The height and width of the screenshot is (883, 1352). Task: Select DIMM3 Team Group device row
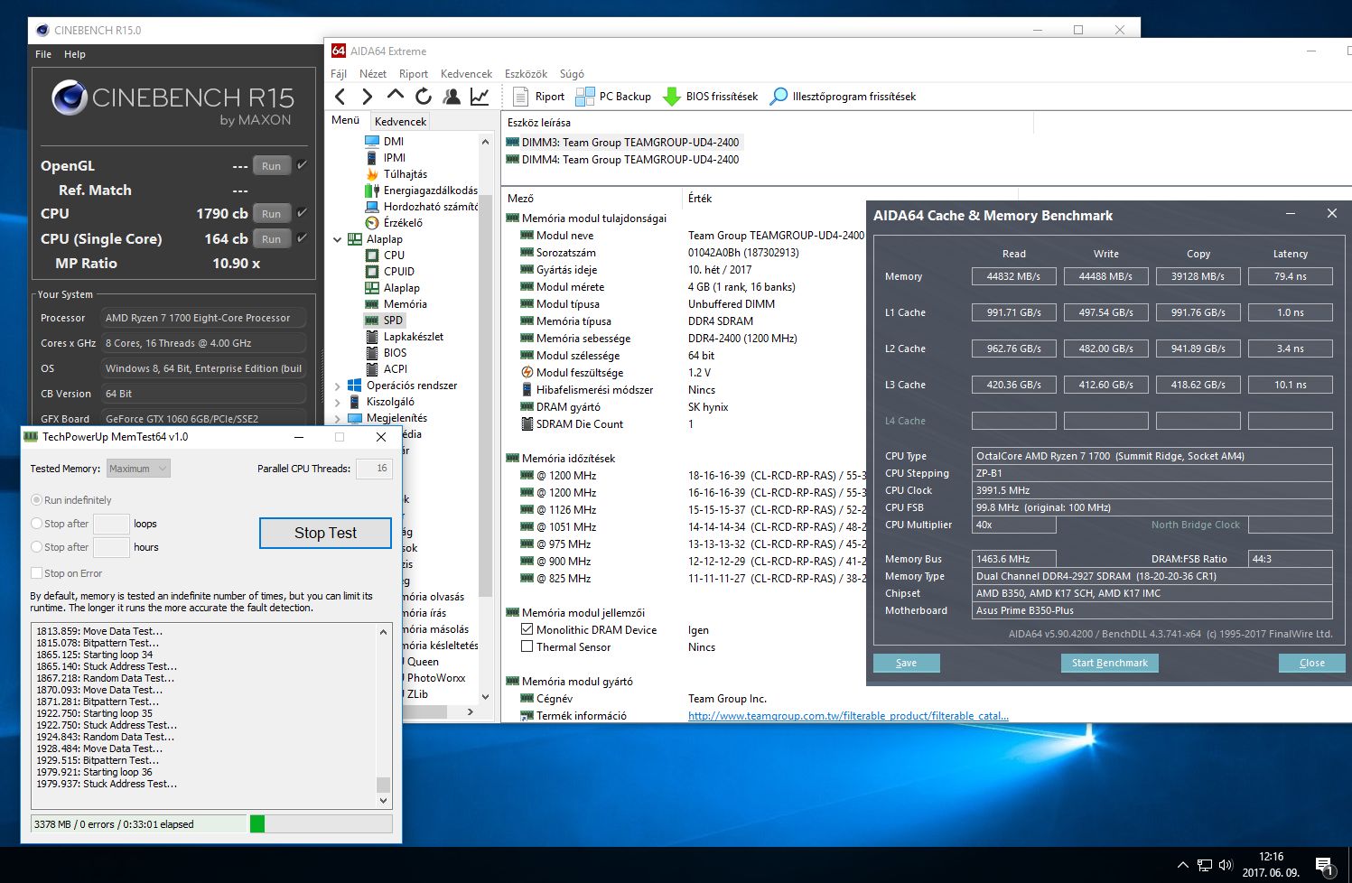click(x=622, y=142)
